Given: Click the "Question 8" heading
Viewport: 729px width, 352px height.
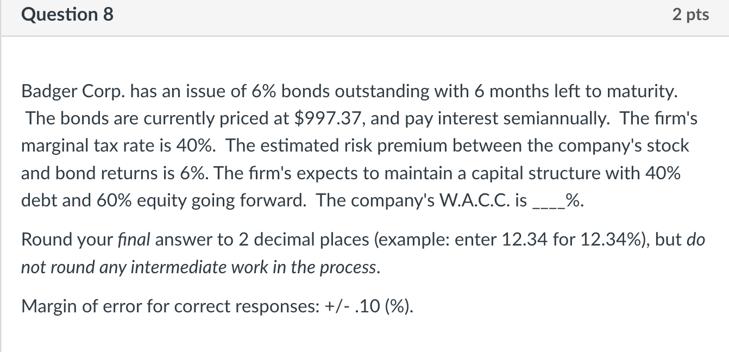Looking at the screenshot, I should pos(67,15).
